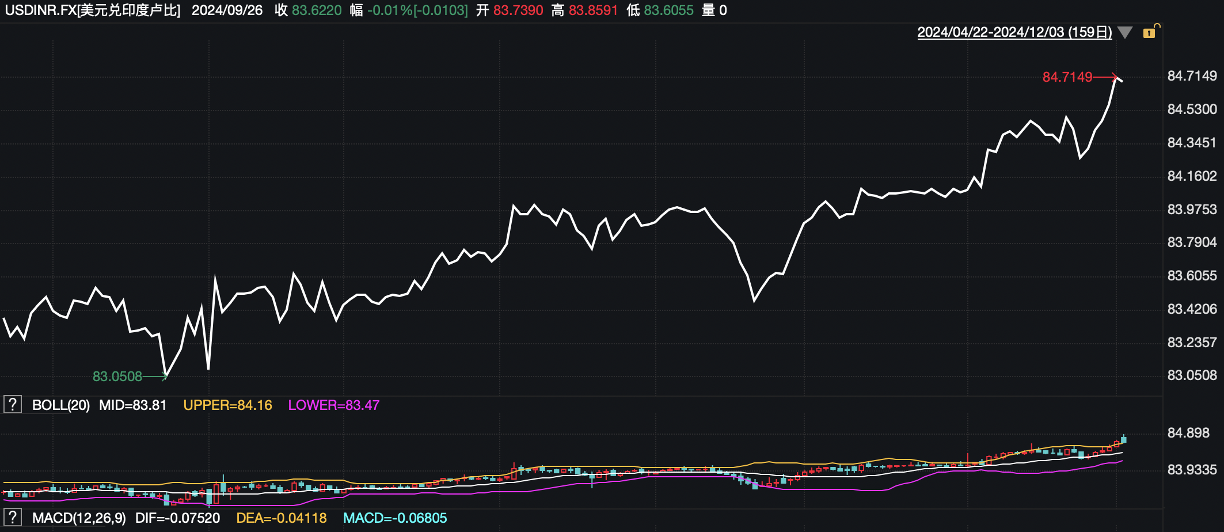Click the 2024/09/26 date in header
1224x532 pixels.
[x=227, y=10]
